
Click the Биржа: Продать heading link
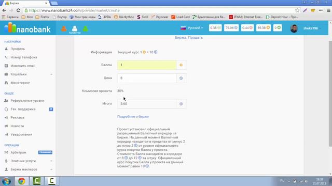(189, 38)
